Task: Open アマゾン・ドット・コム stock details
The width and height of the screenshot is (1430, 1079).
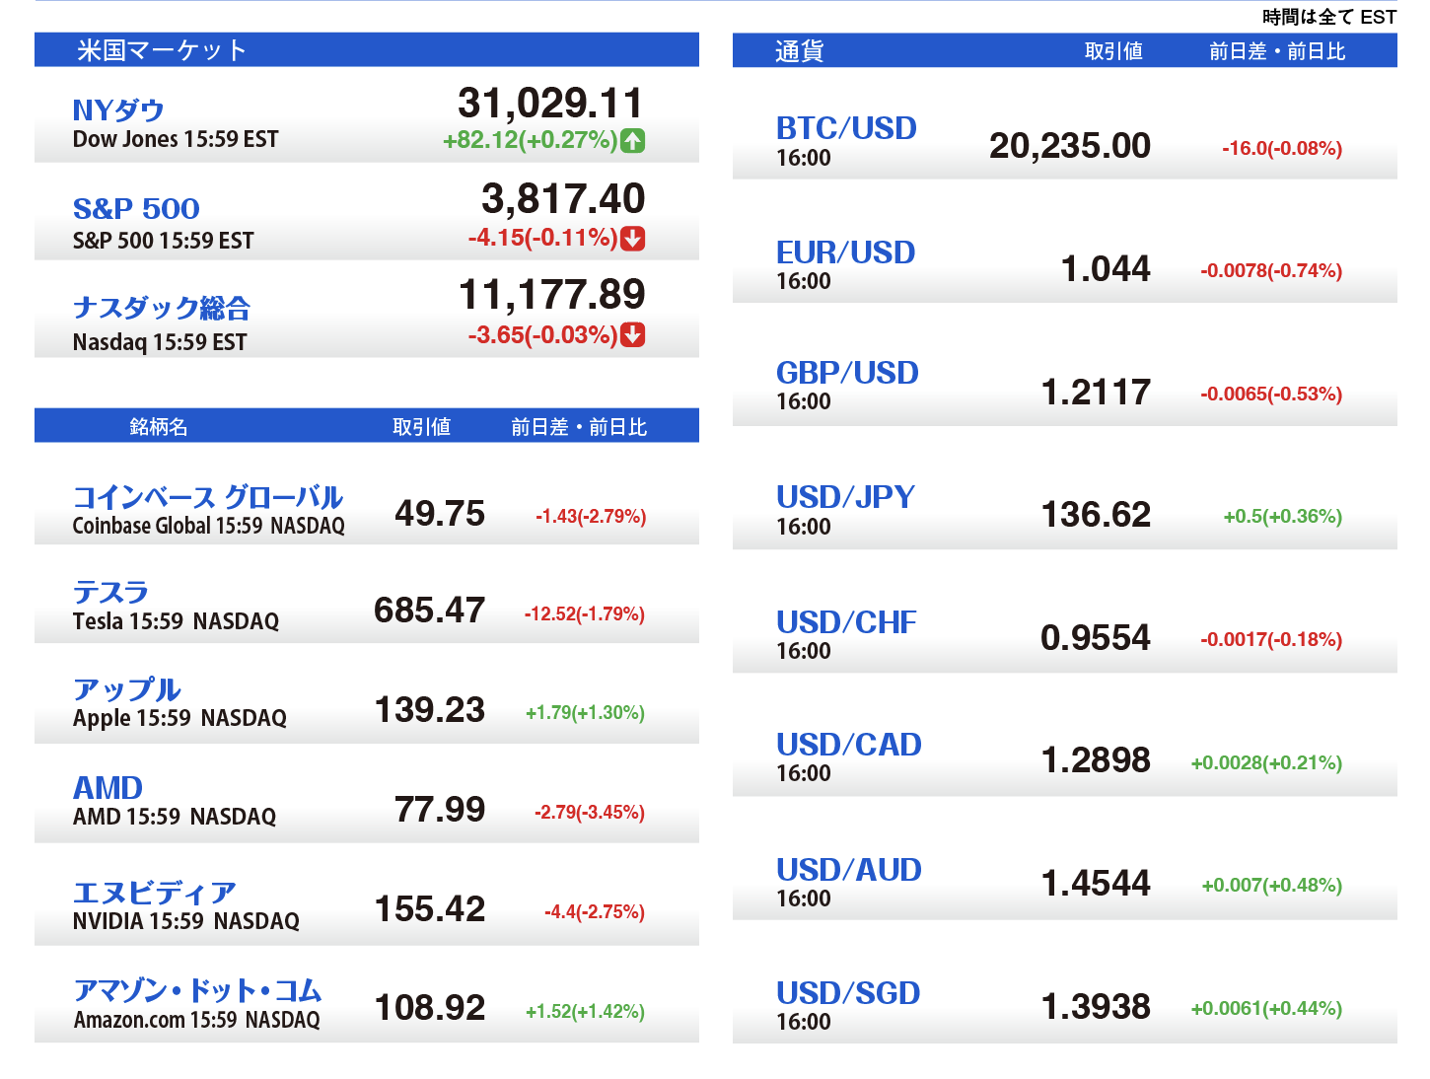Action: (x=198, y=990)
